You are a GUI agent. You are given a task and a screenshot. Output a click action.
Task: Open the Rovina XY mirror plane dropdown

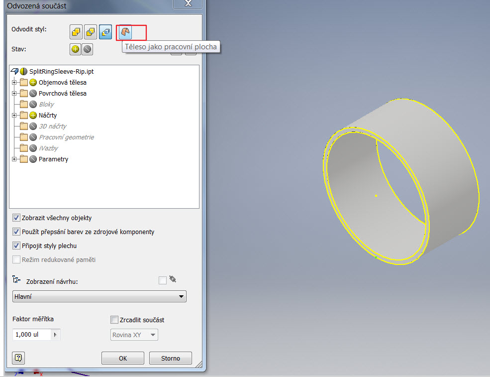(134, 335)
